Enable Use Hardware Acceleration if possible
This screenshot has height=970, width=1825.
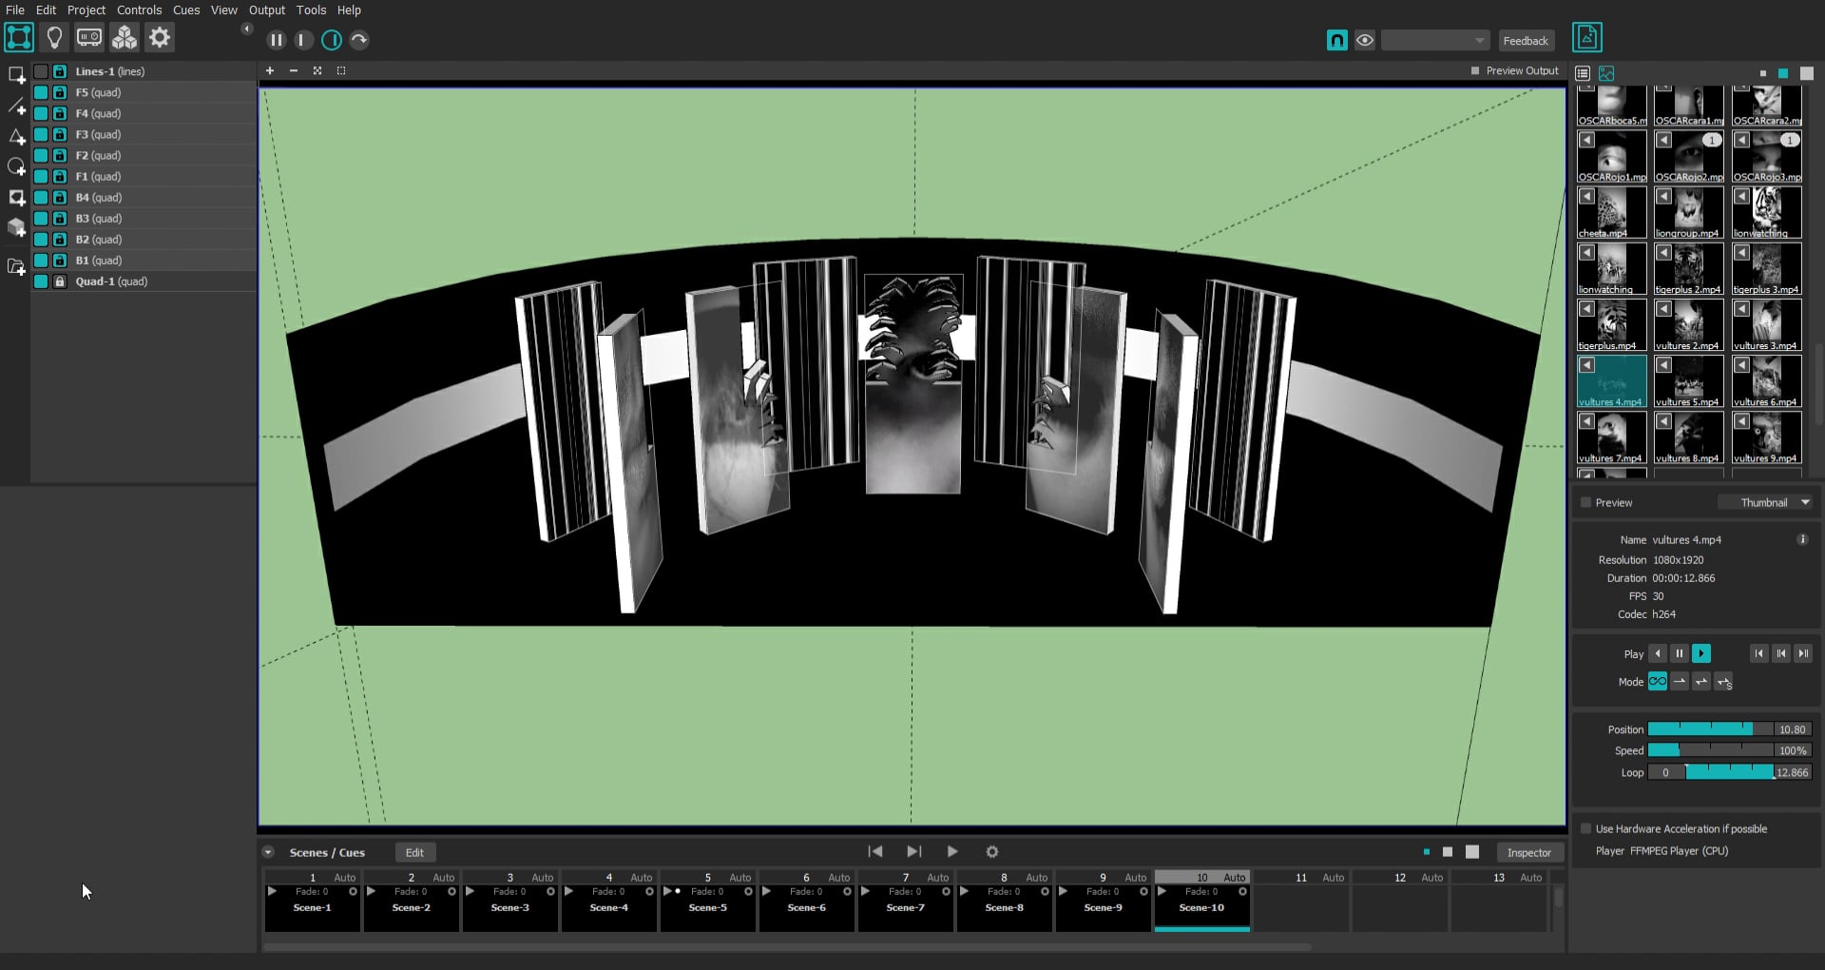pos(1585,828)
